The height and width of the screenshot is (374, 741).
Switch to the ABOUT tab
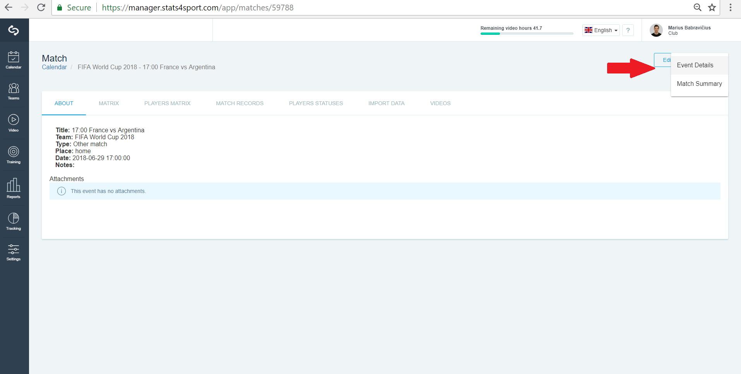[x=64, y=103]
